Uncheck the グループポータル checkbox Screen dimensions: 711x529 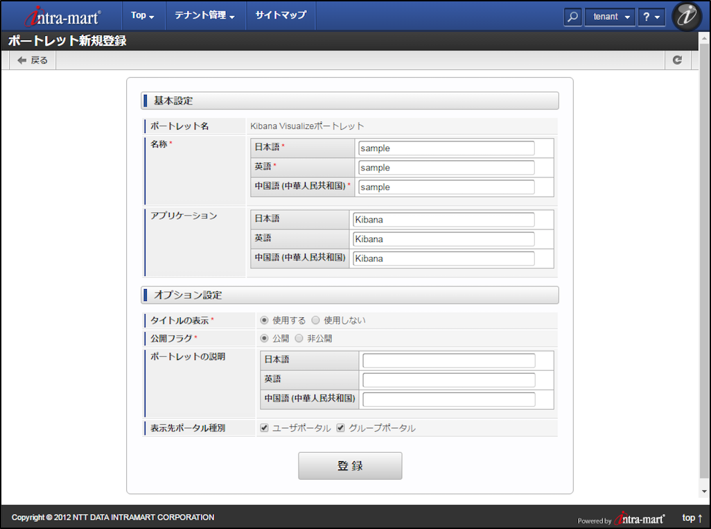click(340, 428)
